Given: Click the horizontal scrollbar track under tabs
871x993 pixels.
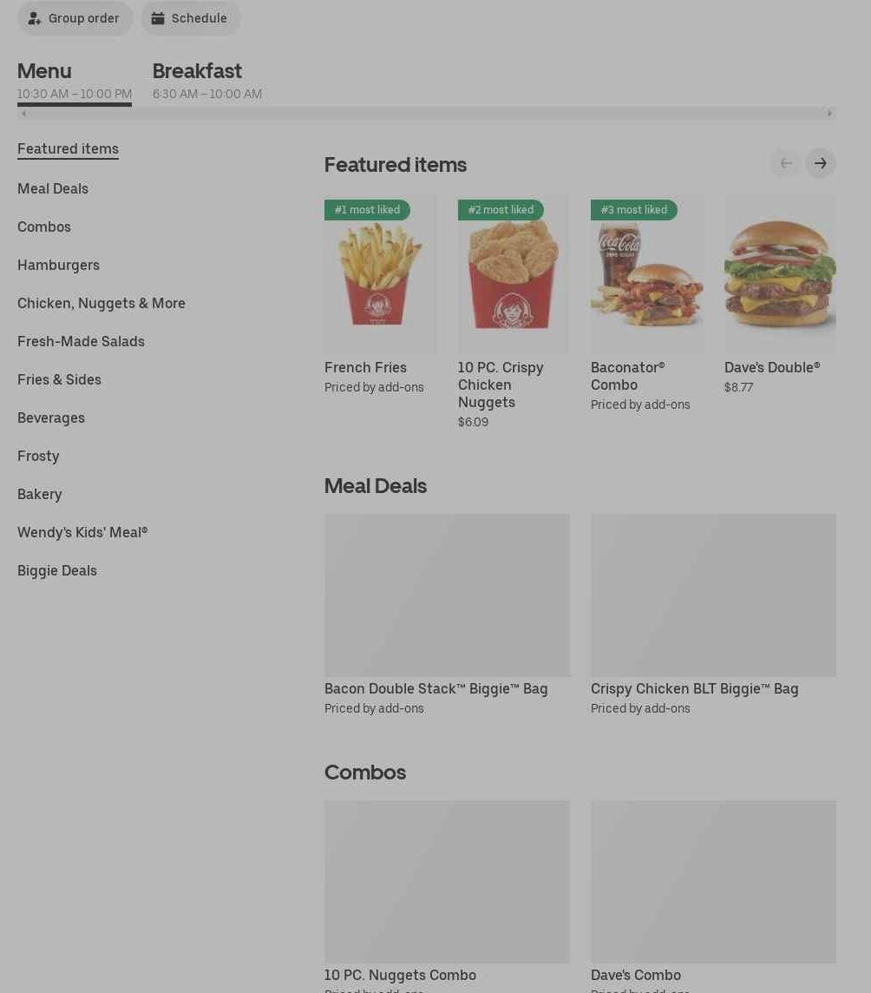Looking at the screenshot, I should [427, 114].
